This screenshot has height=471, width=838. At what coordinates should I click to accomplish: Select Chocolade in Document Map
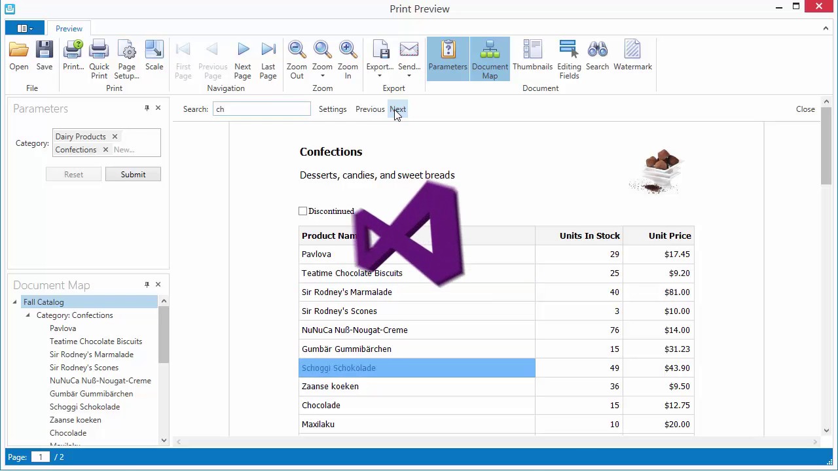click(68, 433)
